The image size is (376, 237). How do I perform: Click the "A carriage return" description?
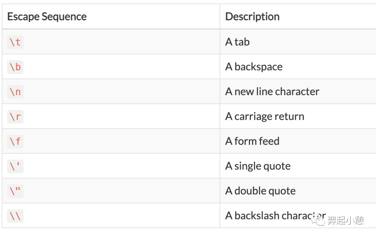tap(265, 116)
